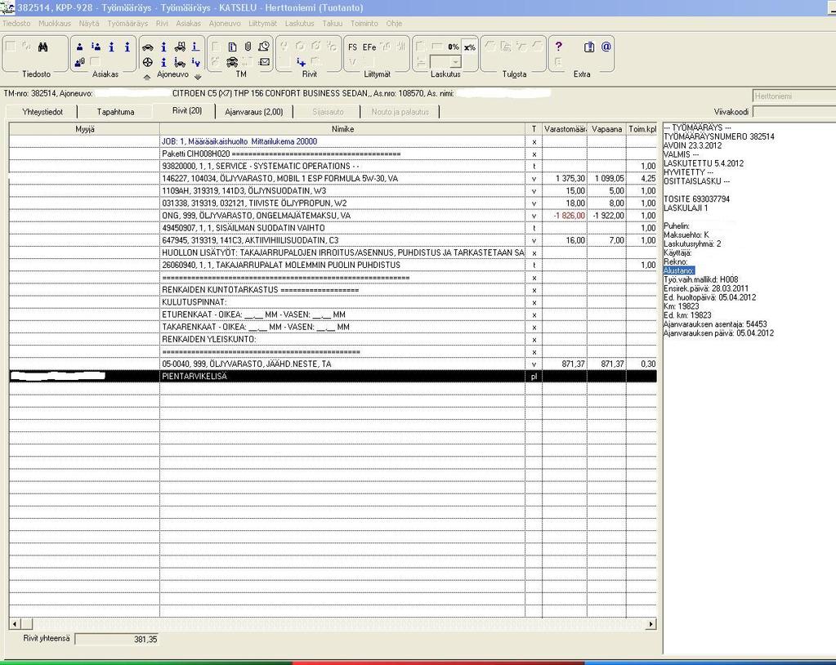Click the stacked cars icon in TM group

click(x=232, y=62)
